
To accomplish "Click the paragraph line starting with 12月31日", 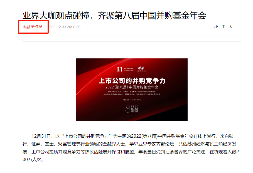I will tap(132, 136).
